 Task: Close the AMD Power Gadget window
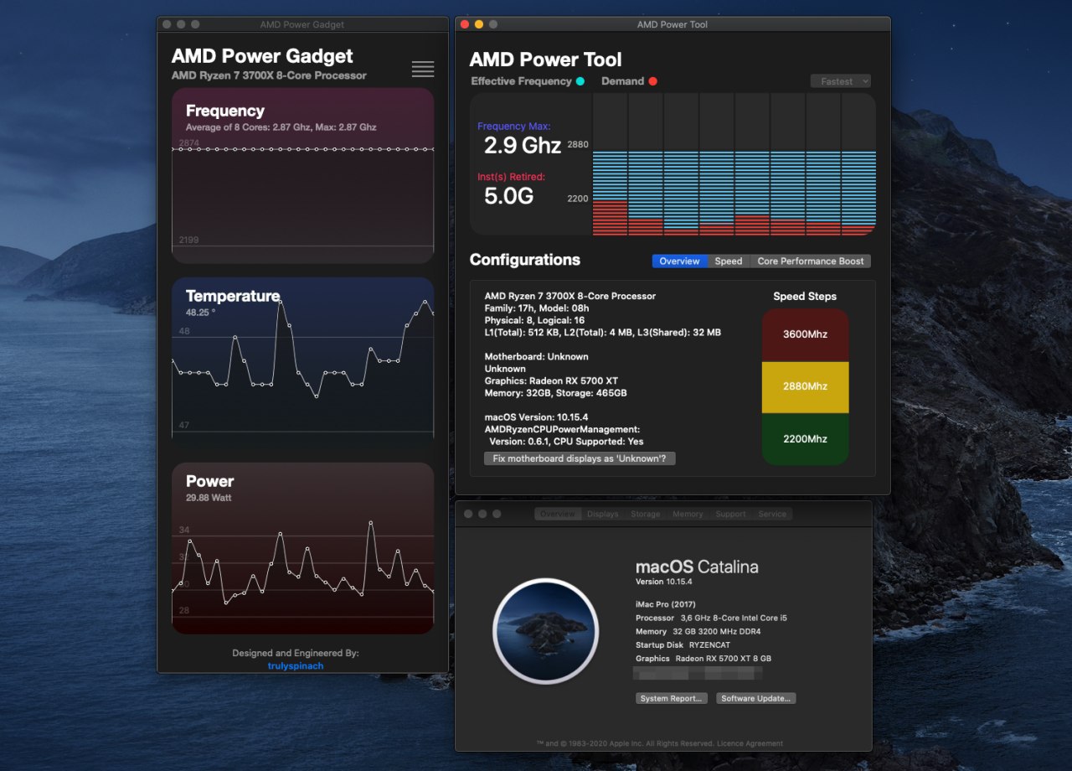(167, 24)
